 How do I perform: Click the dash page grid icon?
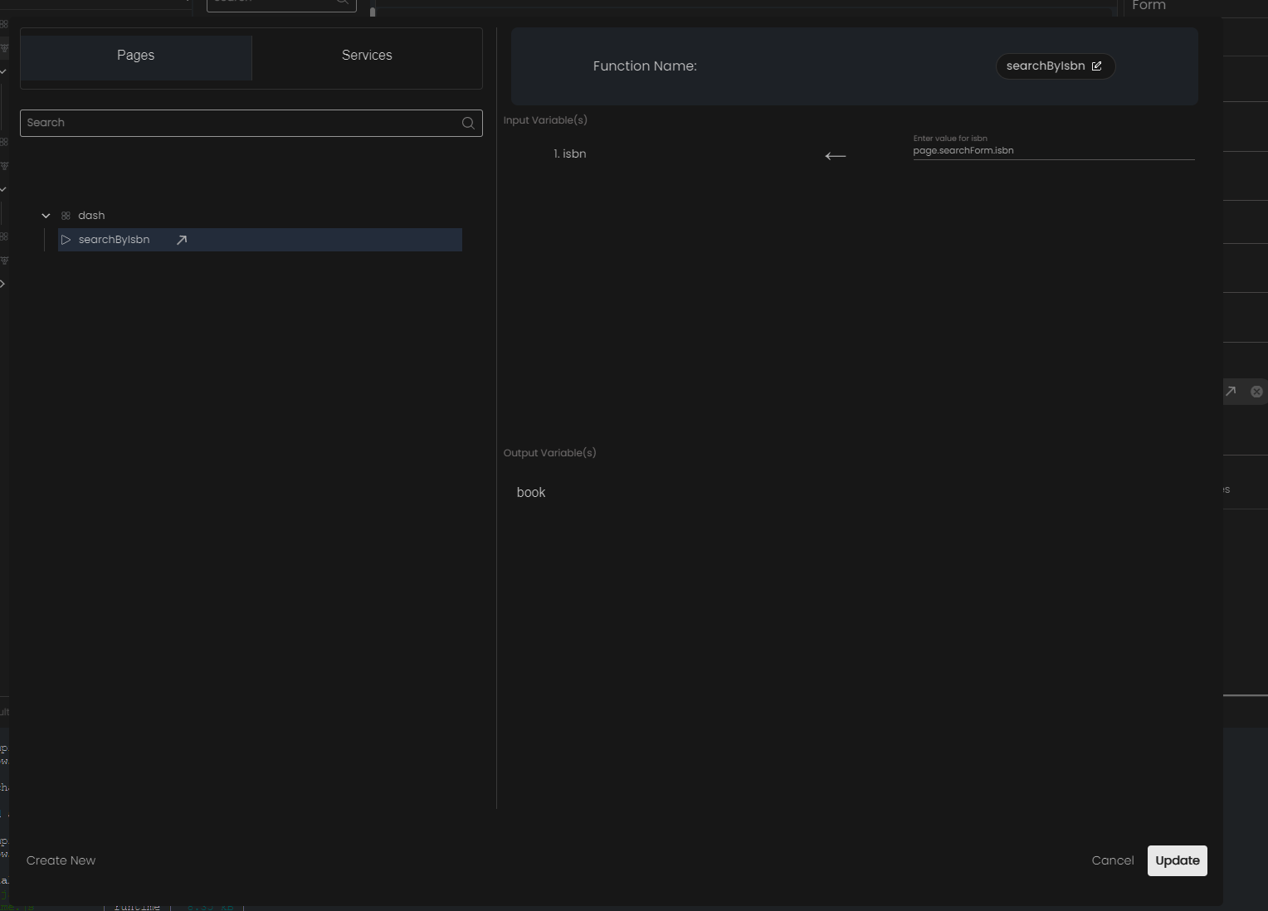[66, 216]
